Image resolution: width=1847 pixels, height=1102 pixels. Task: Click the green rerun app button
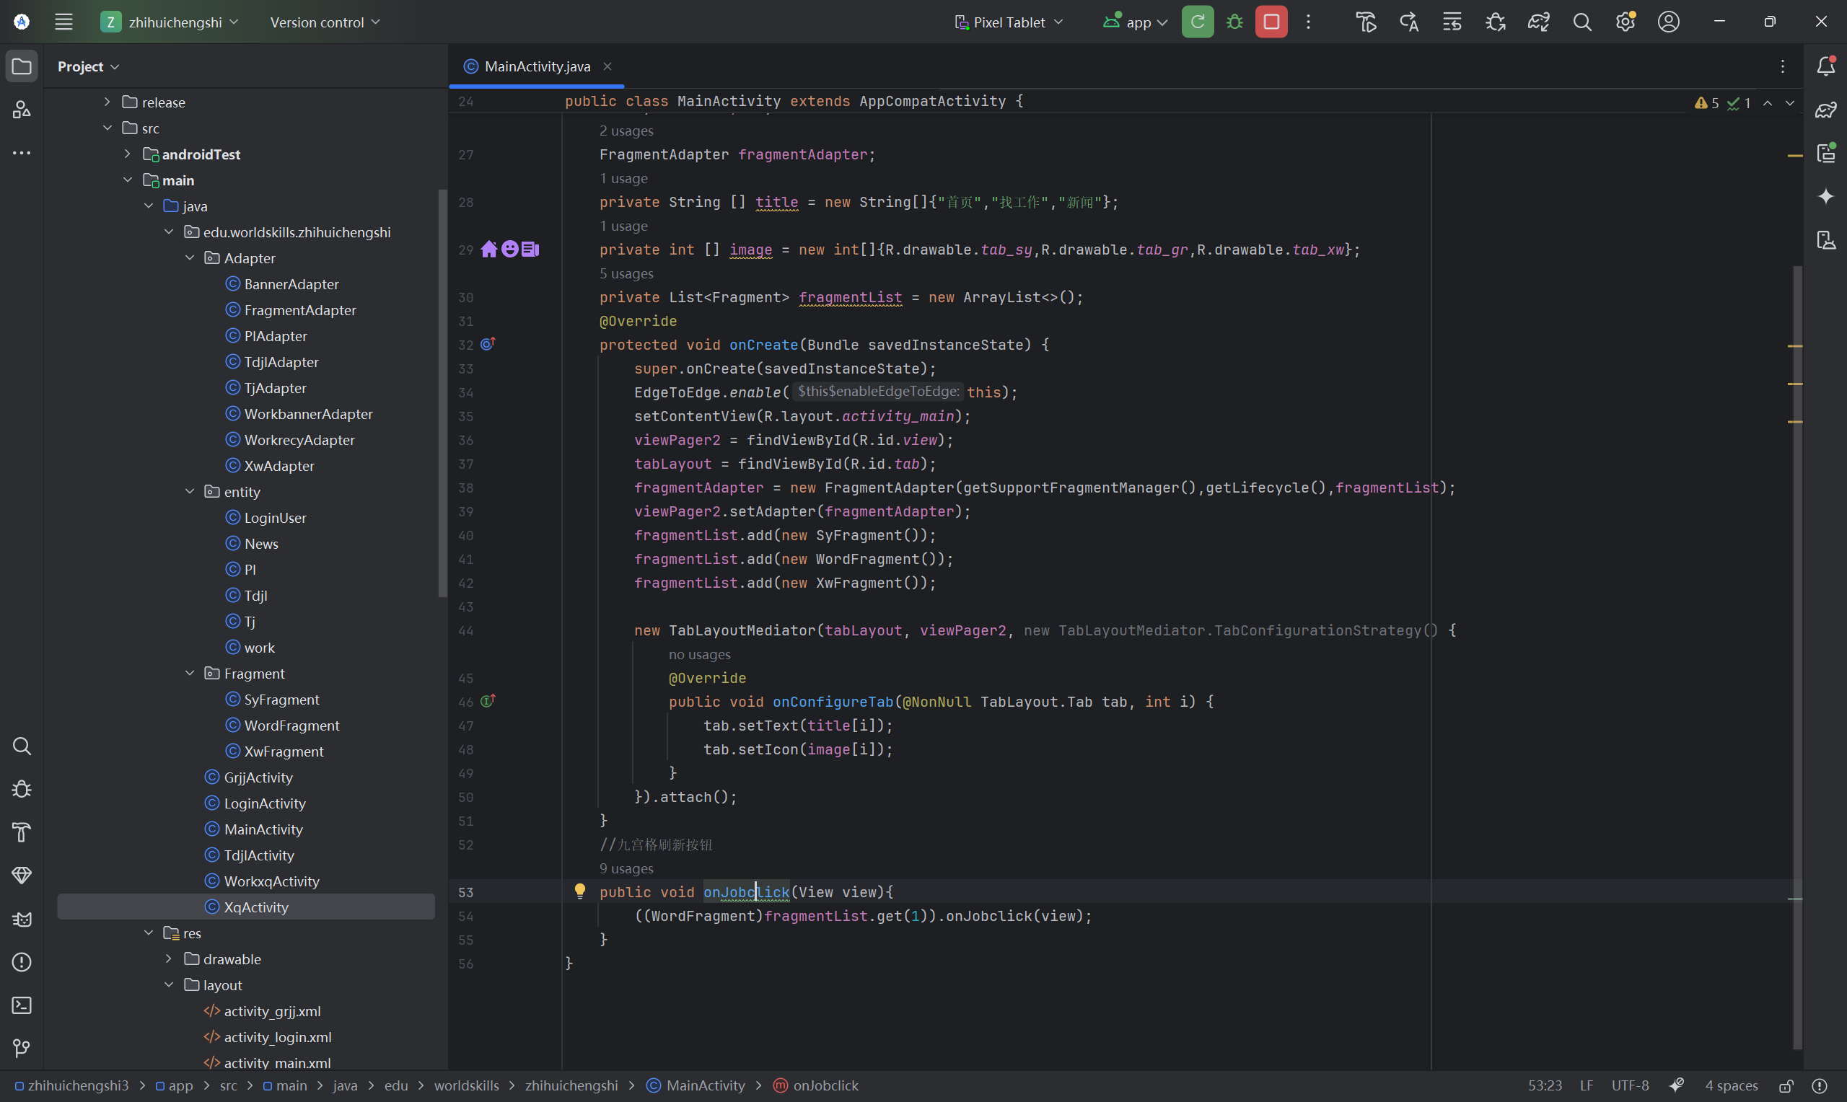[x=1197, y=22]
